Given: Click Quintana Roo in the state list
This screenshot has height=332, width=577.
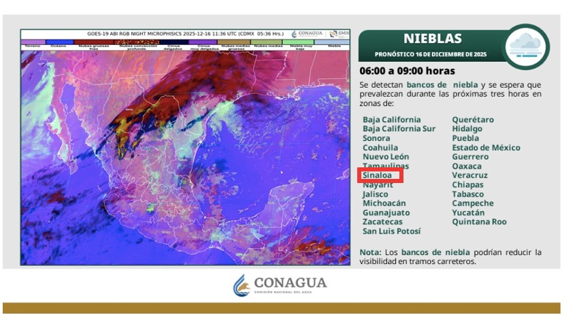Looking at the screenshot, I should click(x=479, y=222).
